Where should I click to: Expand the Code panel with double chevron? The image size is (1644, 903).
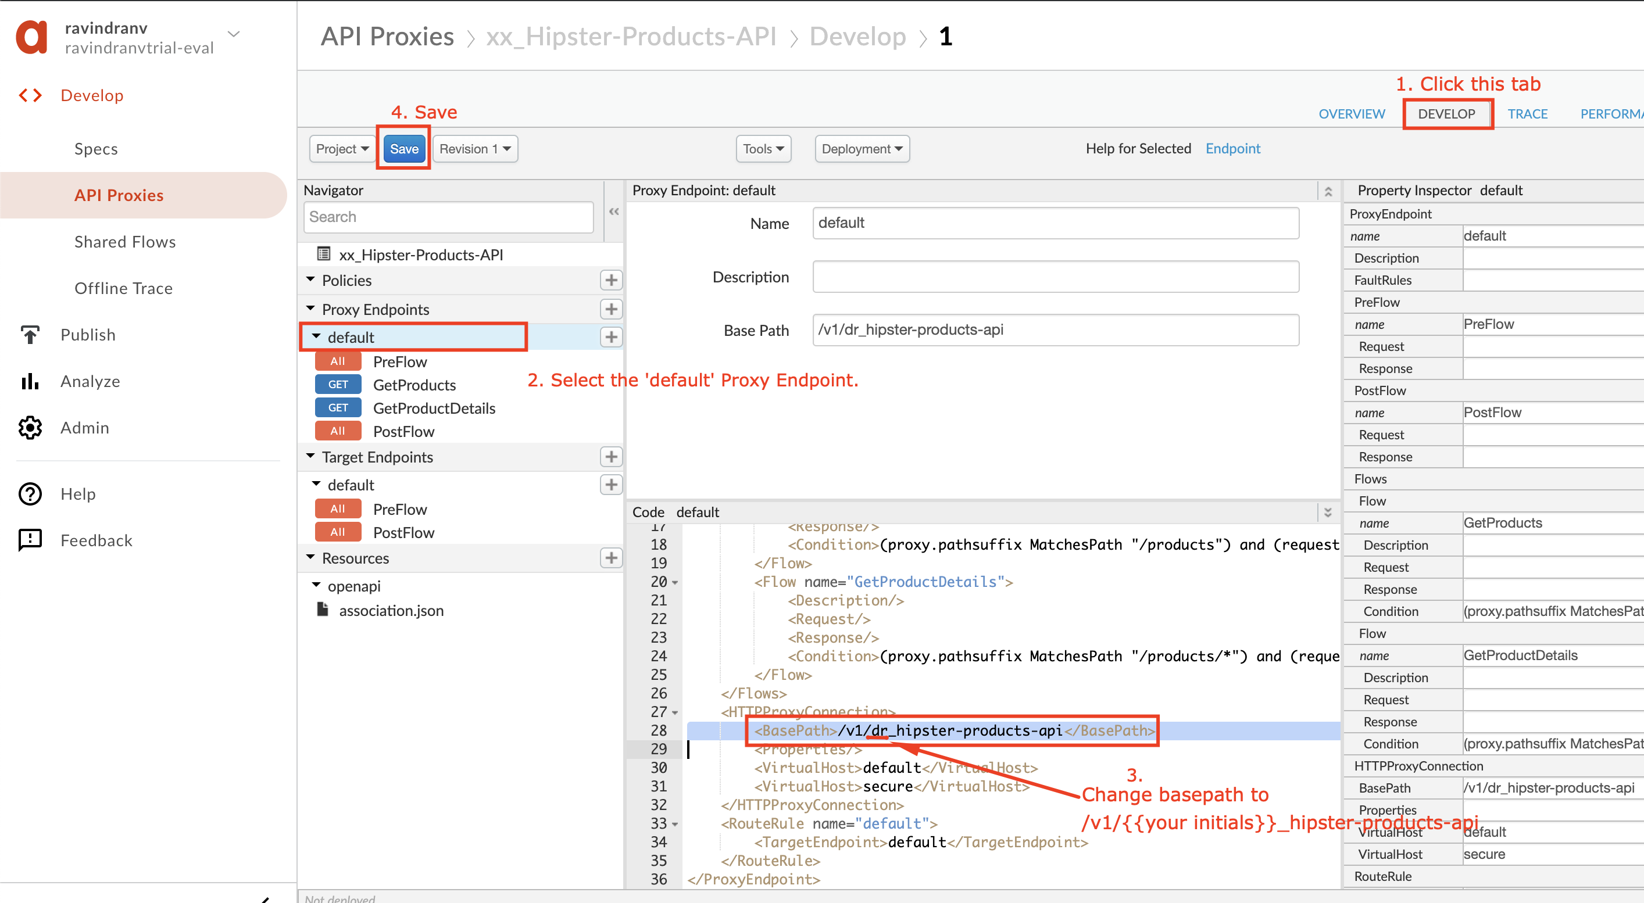(x=1328, y=513)
